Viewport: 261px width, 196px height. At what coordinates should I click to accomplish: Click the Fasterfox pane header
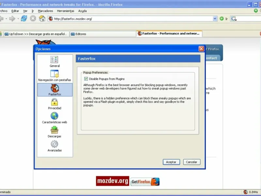(138, 59)
